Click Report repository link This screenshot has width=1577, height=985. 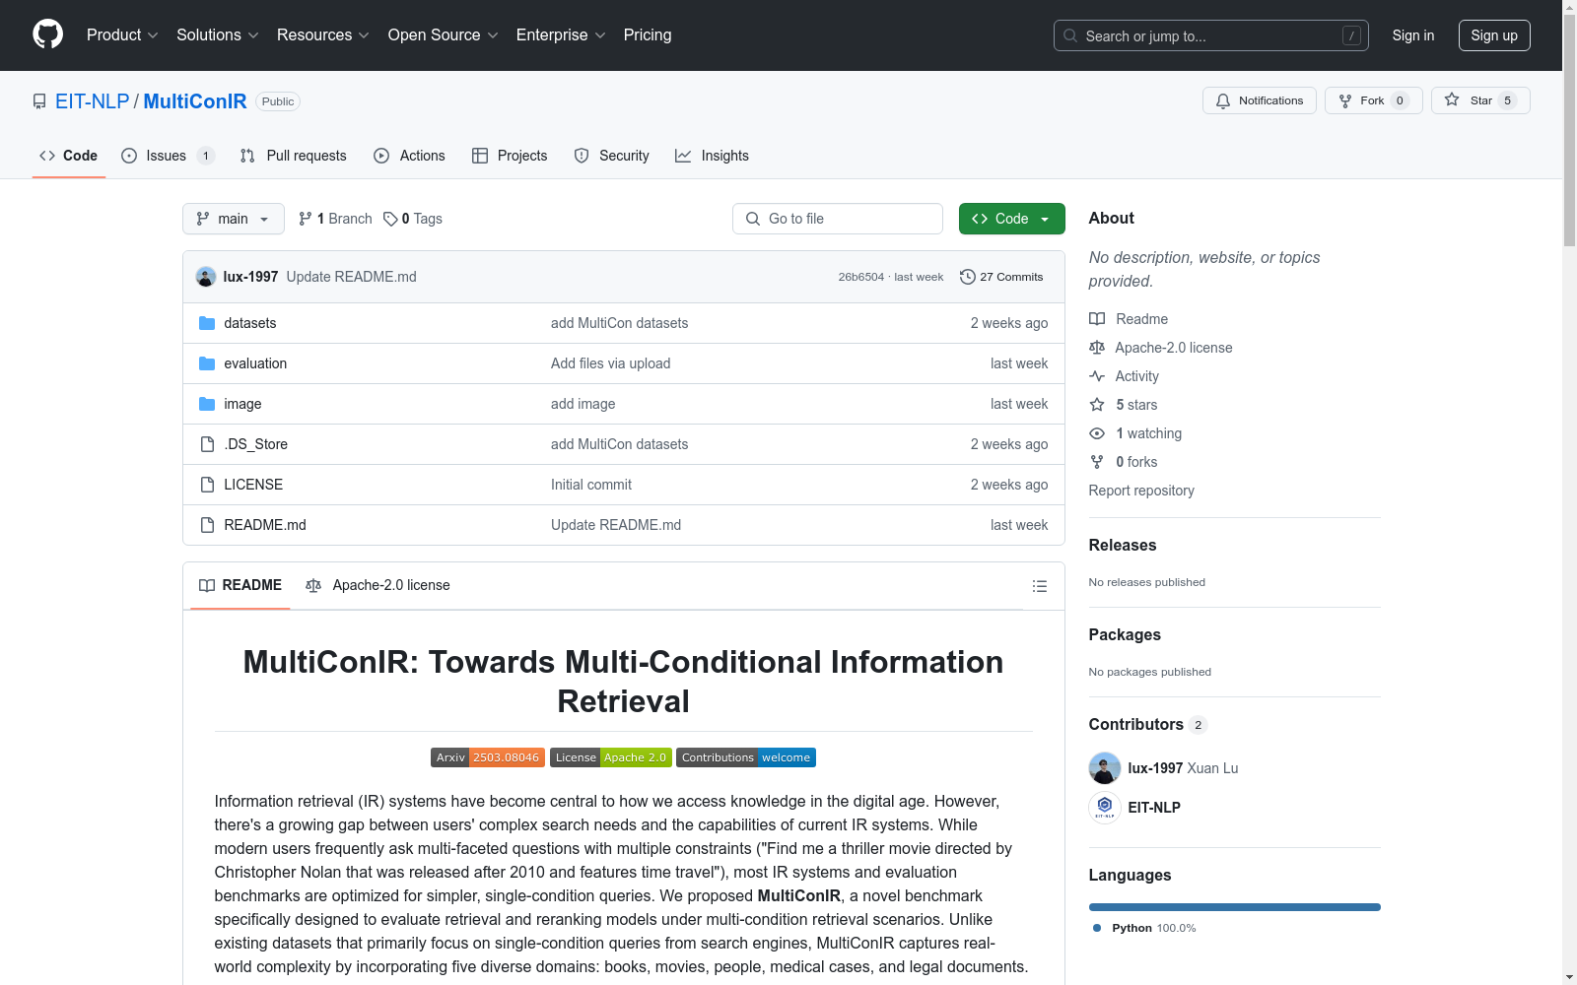coord(1141,491)
